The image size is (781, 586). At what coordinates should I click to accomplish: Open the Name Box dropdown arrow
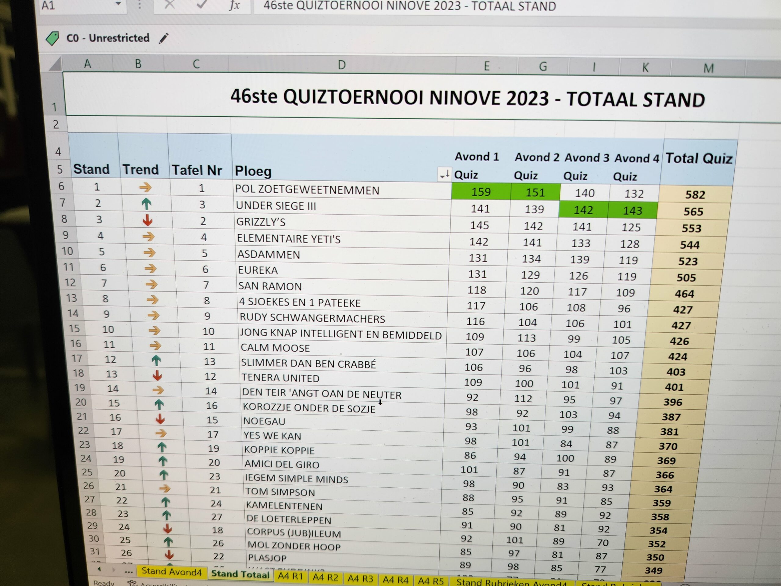tap(118, 4)
